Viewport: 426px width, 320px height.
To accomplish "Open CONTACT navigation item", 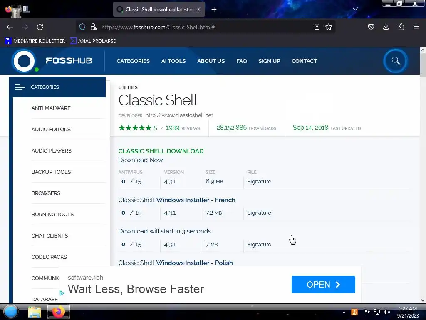I will tap(304, 61).
